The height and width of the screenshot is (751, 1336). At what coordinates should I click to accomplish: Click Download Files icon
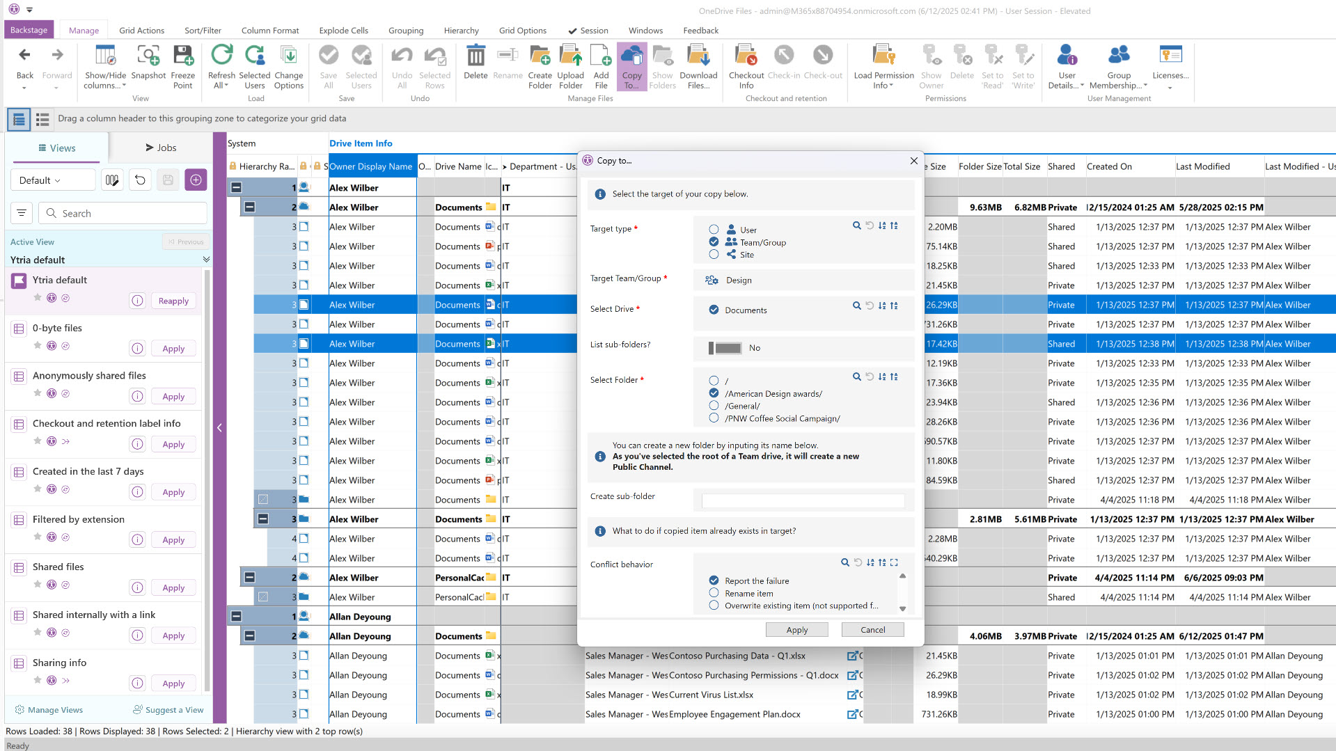(x=698, y=56)
